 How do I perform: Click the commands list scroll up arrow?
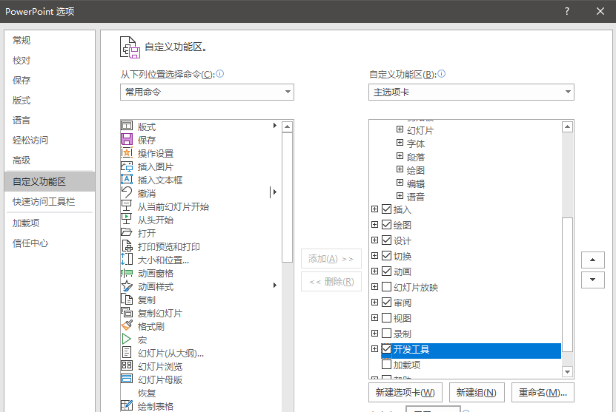[287, 126]
